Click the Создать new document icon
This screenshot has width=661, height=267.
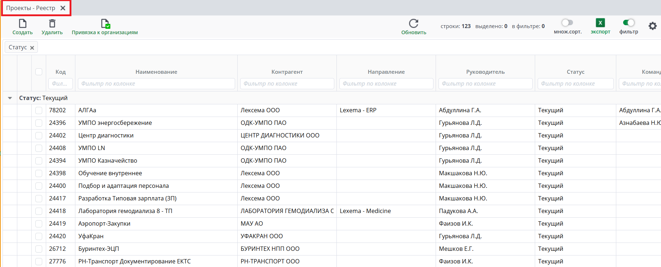[22, 24]
